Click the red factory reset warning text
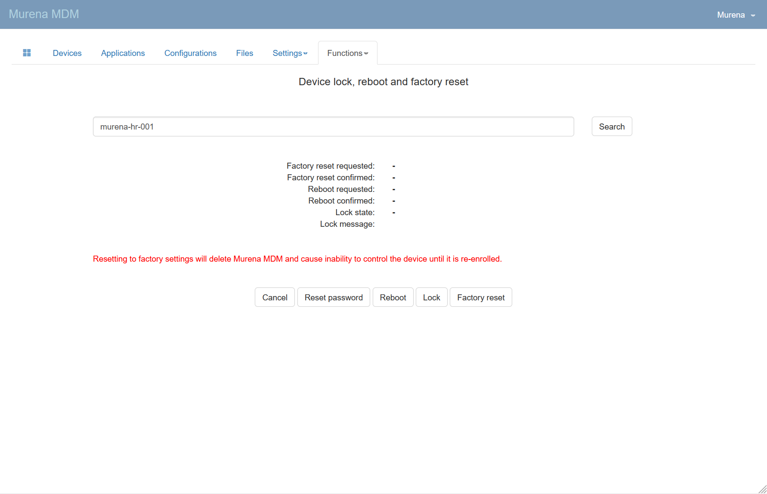The image size is (767, 494). click(297, 259)
